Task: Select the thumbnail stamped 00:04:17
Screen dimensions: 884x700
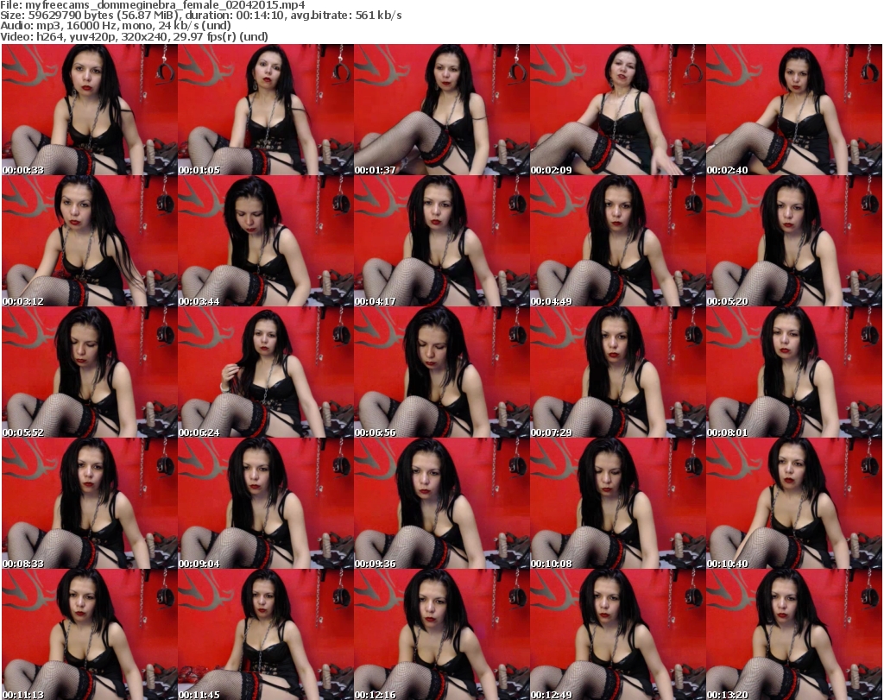Action: tap(441, 241)
